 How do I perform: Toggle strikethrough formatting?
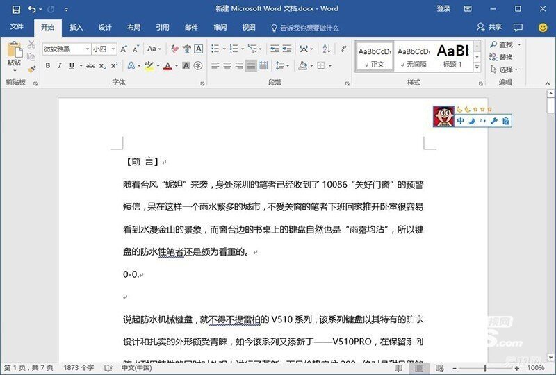pos(90,65)
